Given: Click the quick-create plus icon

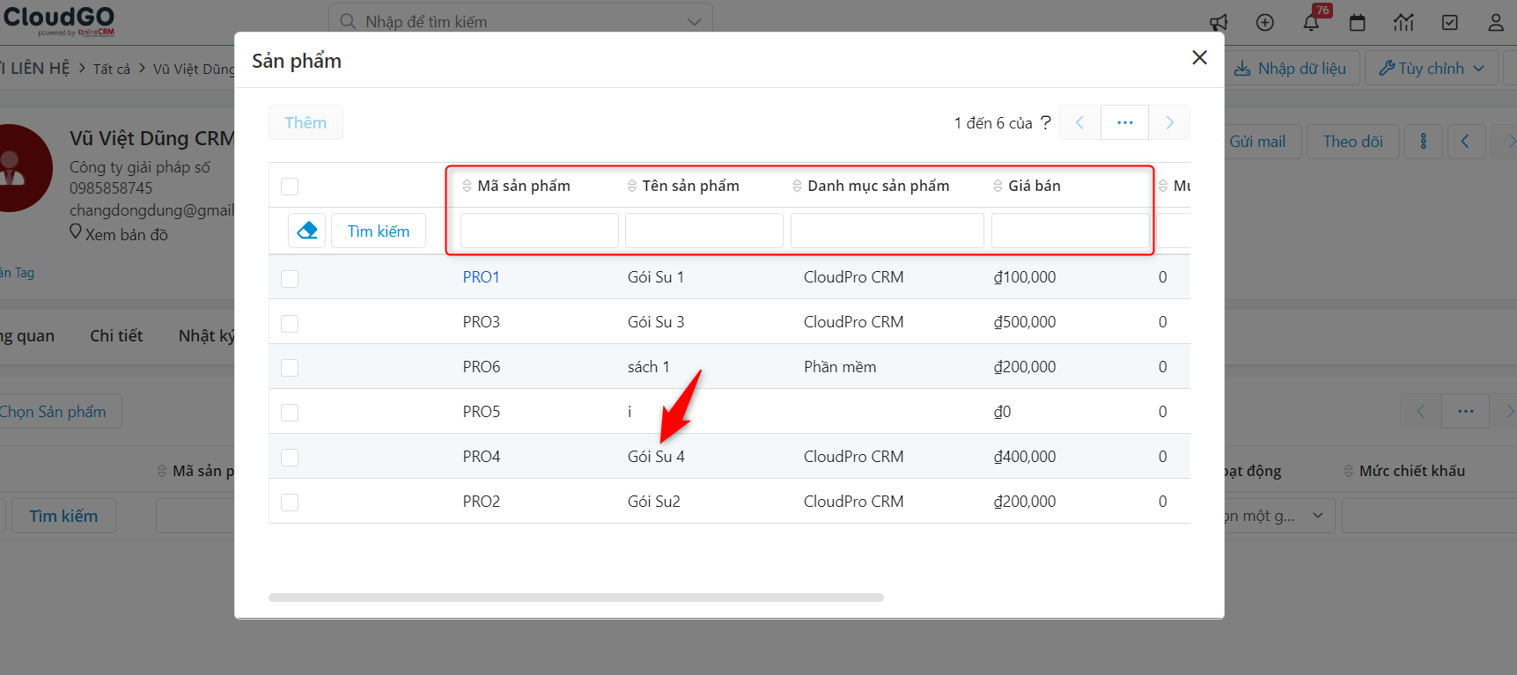Looking at the screenshot, I should [1265, 23].
